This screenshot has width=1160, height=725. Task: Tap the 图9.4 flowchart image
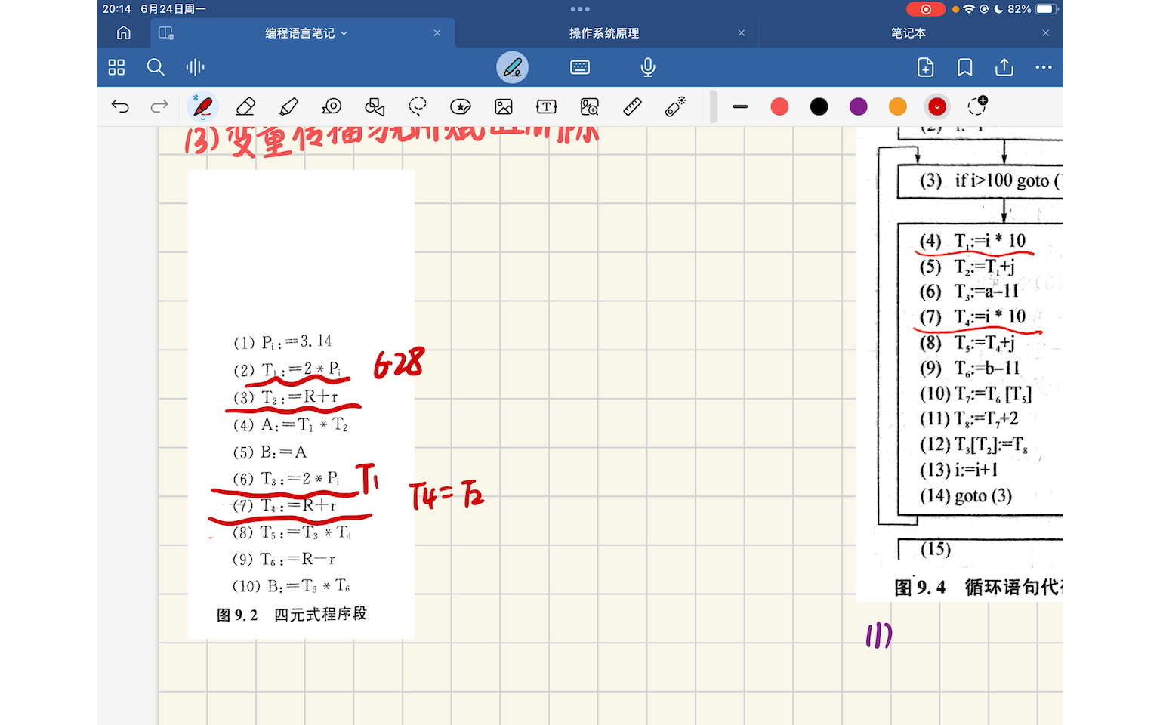[x=960, y=364]
